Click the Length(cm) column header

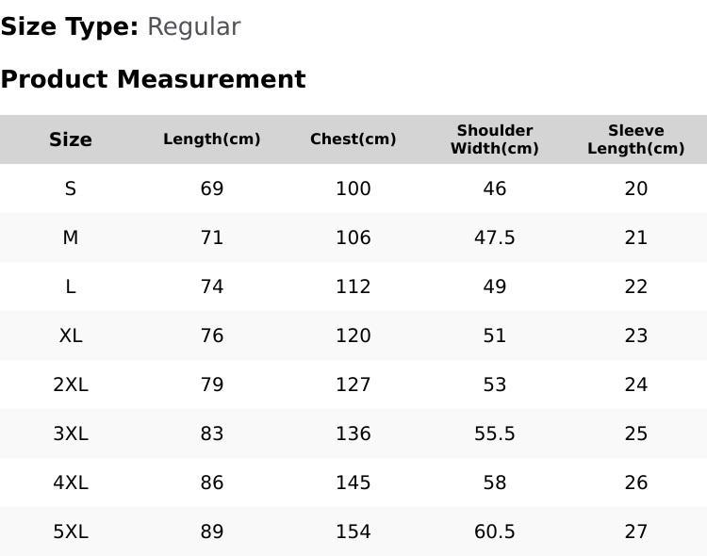(x=212, y=139)
